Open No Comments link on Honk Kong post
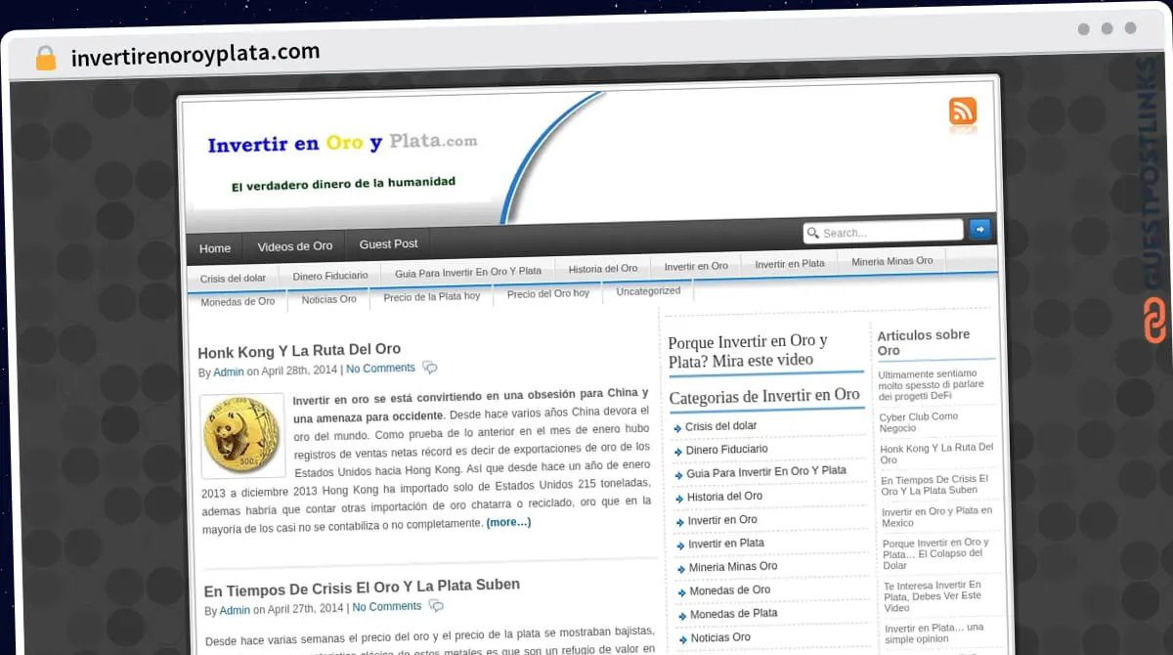 tap(380, 369)
